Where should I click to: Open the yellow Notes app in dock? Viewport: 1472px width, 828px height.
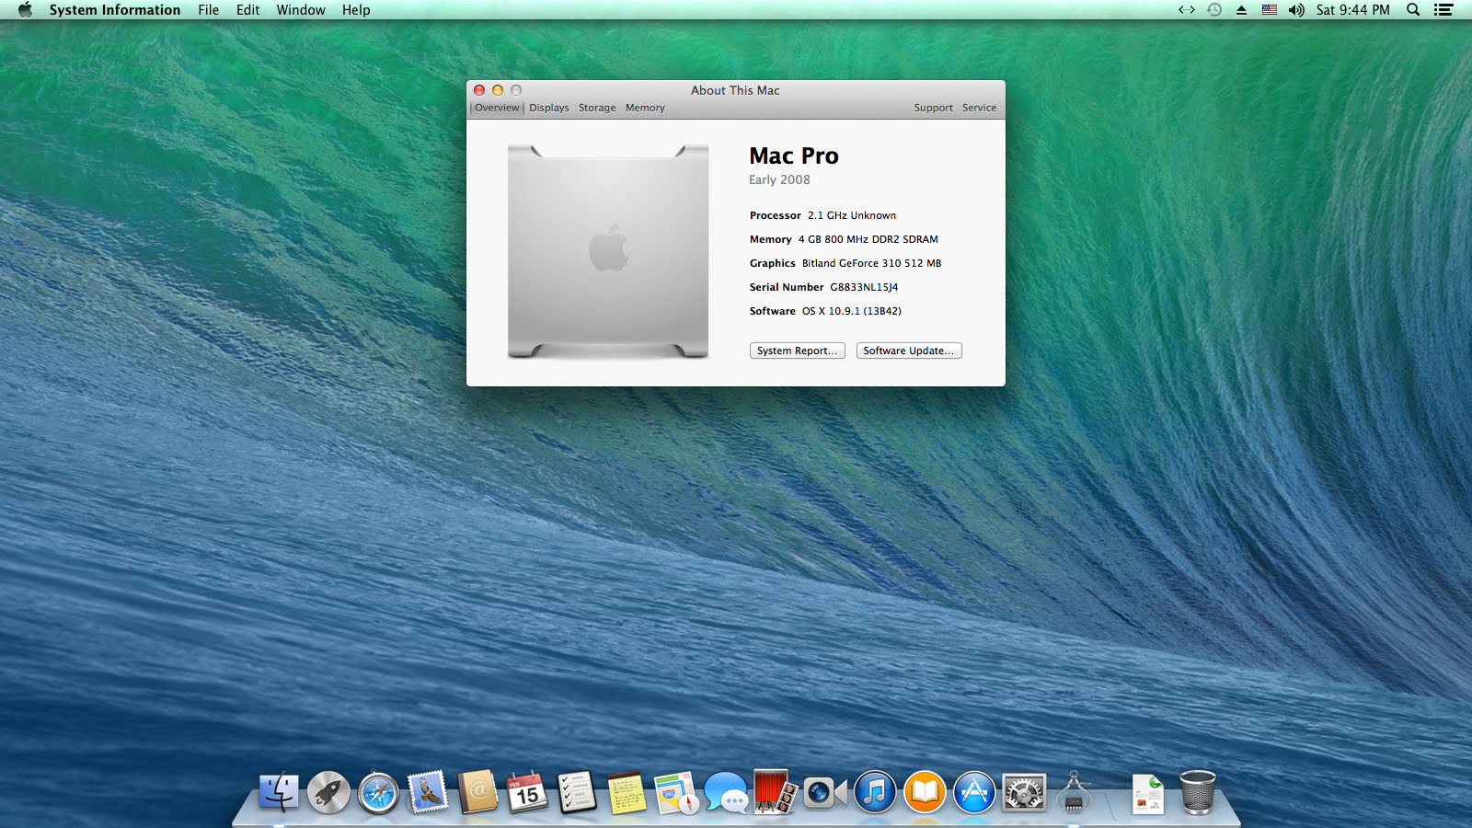click(x=627, y=792)
